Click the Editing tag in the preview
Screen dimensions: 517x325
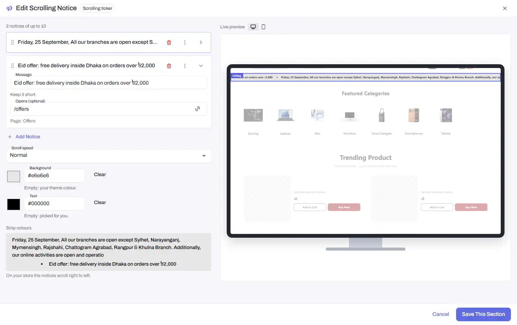click(x=237, y=76)
